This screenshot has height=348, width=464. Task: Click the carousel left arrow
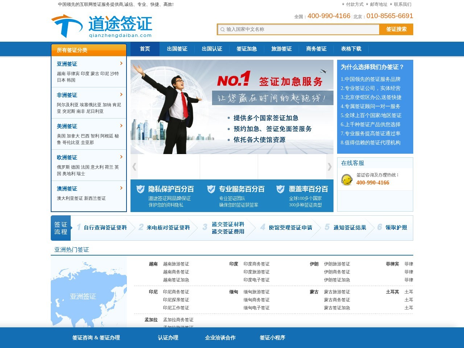(134, 167)
